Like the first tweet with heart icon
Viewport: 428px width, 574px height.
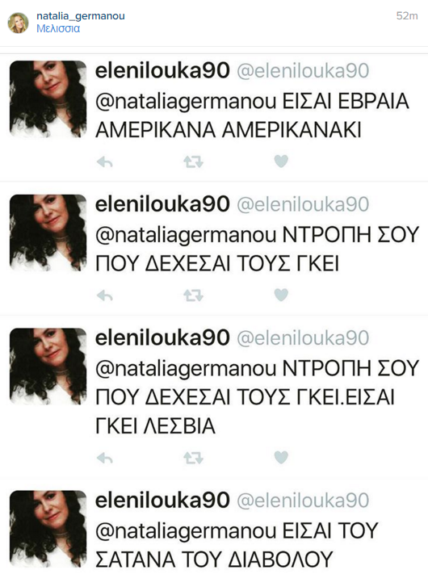click(x=281, y=161)
